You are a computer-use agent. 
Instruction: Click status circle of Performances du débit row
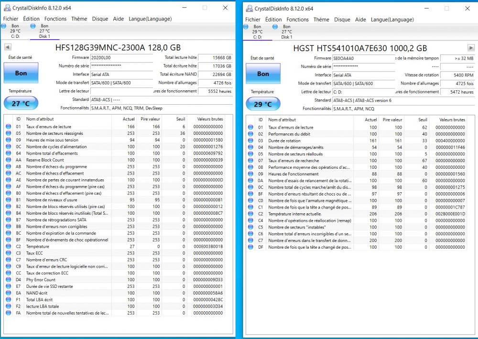pos(250,134)
